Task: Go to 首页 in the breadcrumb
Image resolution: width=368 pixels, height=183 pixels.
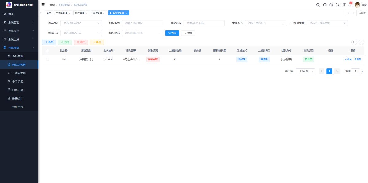Action: [x=52, y=5]
